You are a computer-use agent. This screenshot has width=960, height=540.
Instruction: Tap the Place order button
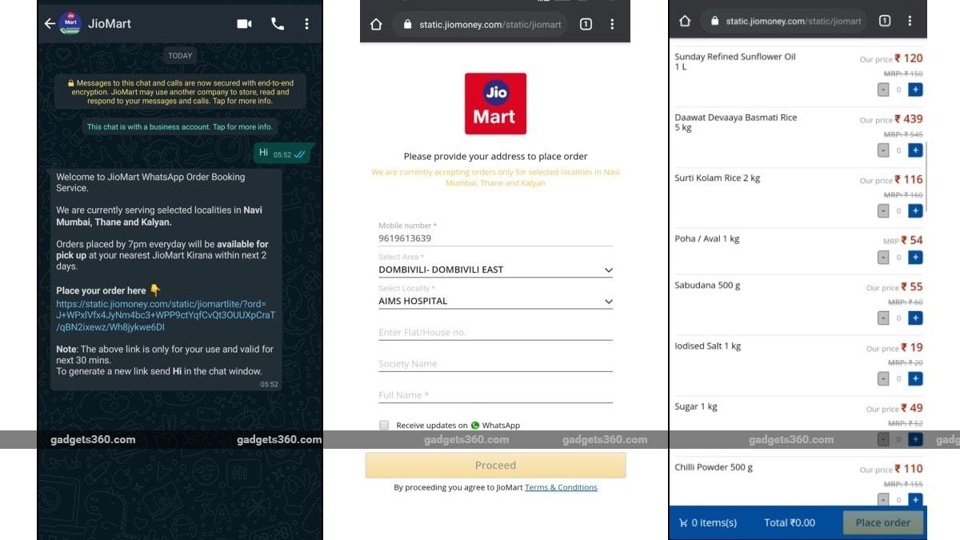tap(882, 522)
